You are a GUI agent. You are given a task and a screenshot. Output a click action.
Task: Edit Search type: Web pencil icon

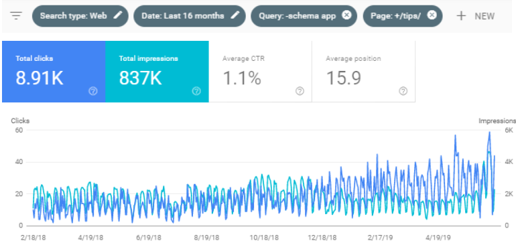[118, 15]
